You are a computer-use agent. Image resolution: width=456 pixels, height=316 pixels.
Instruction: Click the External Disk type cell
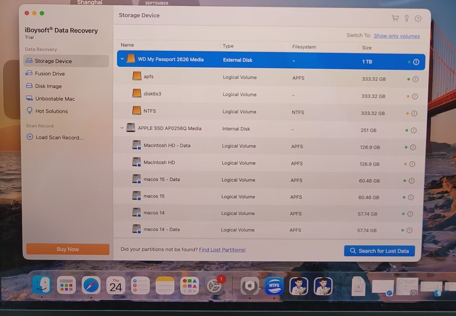[x=238, y=60]
